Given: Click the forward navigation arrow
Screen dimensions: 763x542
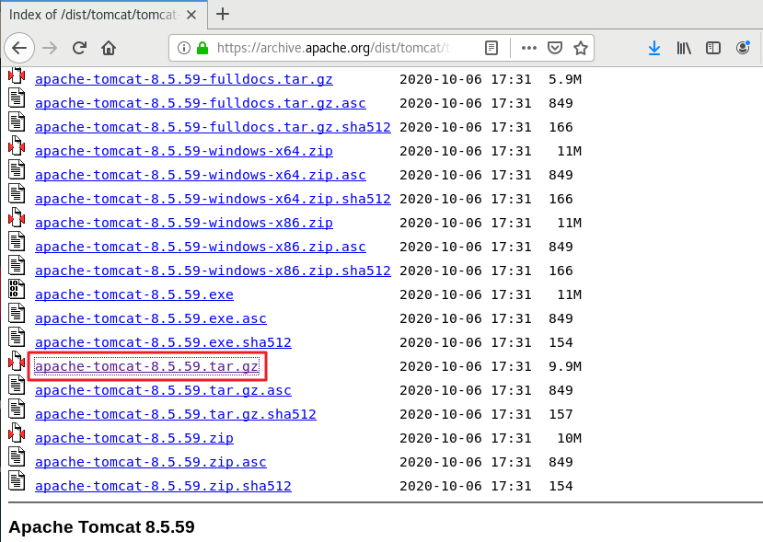Looking at the screenshot, I should point(50,48).
